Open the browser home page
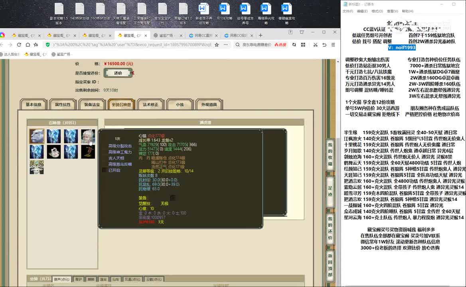The width and height of the screenshot is (466, 287). tap(28, 45)
